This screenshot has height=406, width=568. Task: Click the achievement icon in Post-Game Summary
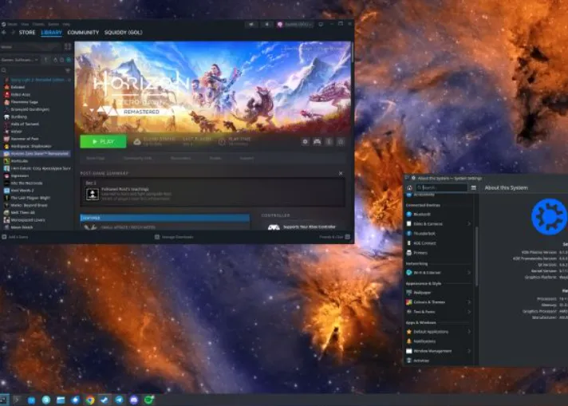[93, 194]
